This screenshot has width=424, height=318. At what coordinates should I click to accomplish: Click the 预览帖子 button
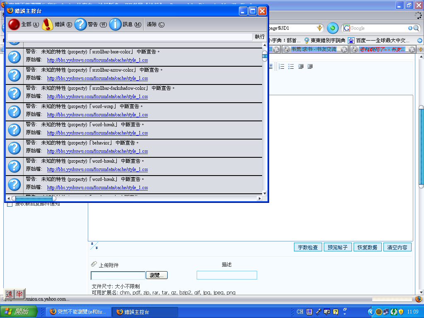pyautogui.click(x=337, y=247)
